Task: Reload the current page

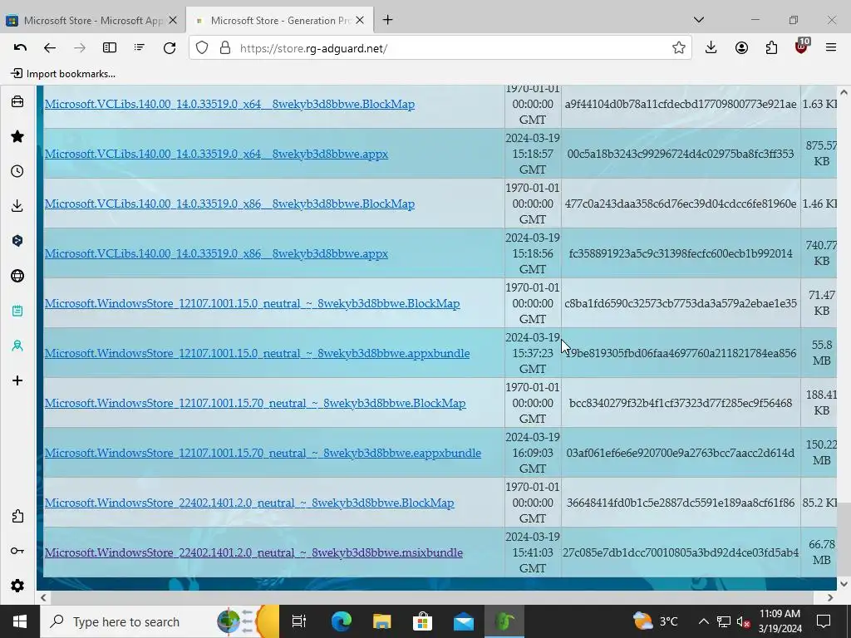Action: pyautogui.click(x=170, y=47)
